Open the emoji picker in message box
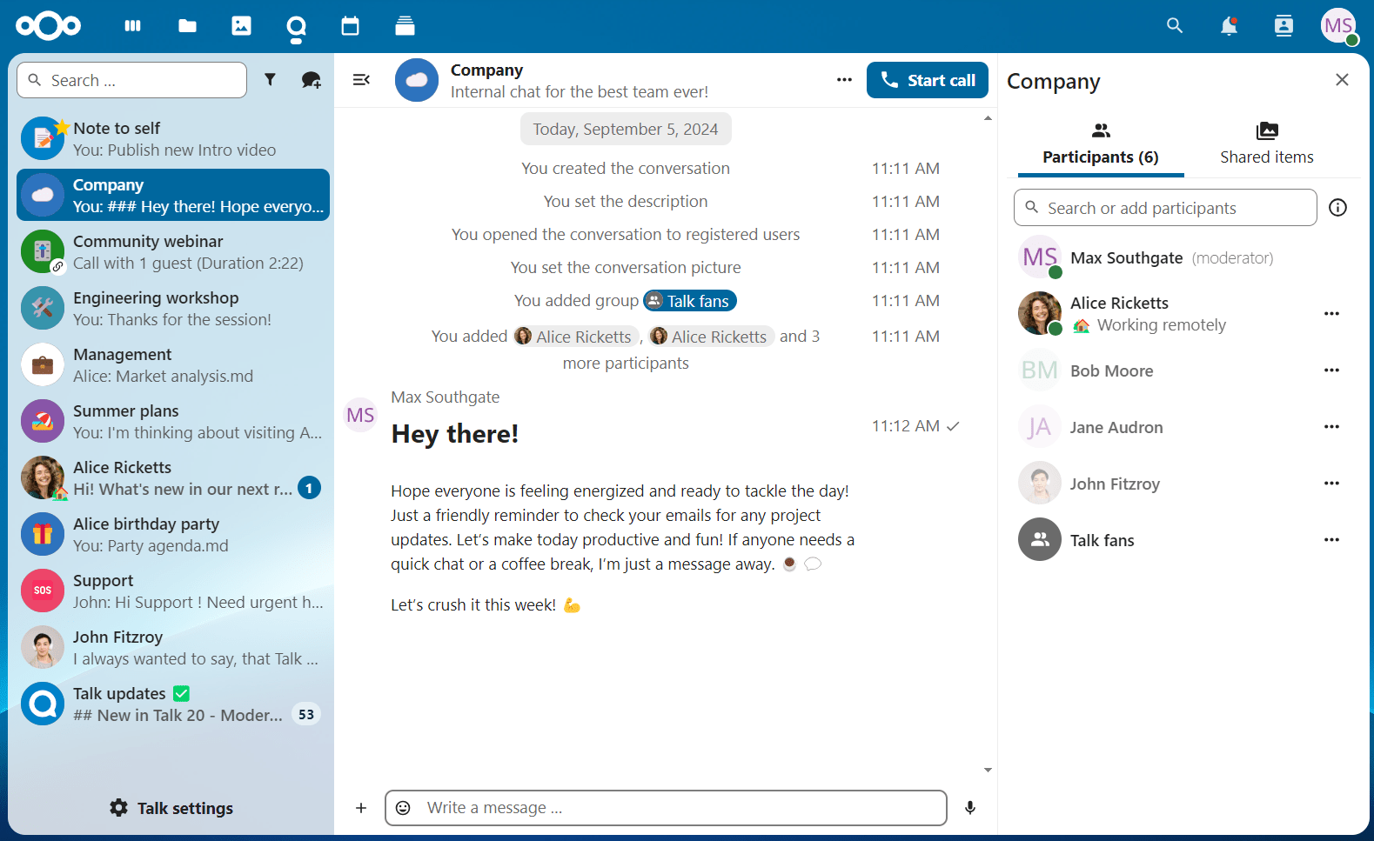This screenshot has height=841, width=1374. (404, 808)
